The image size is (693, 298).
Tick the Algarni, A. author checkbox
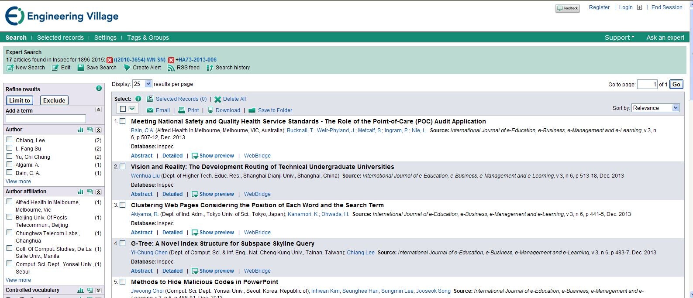point(9,164)
